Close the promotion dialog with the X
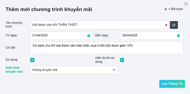This screenshot has height=94, width=190. [186, 4]
